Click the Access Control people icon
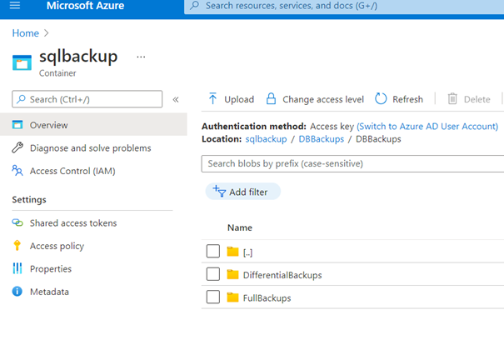 (x=17, y=171)
